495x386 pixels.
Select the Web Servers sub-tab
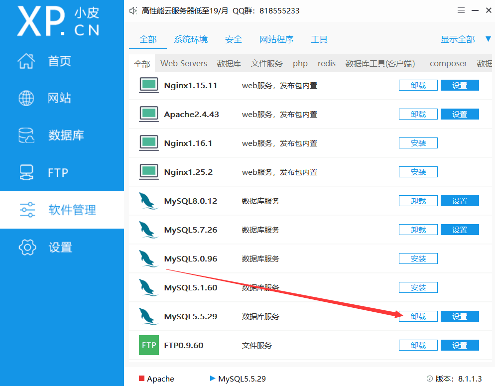pyautogui.click(x=184, y=63)
